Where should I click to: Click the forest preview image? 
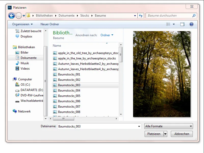click(x=162, y=74)
